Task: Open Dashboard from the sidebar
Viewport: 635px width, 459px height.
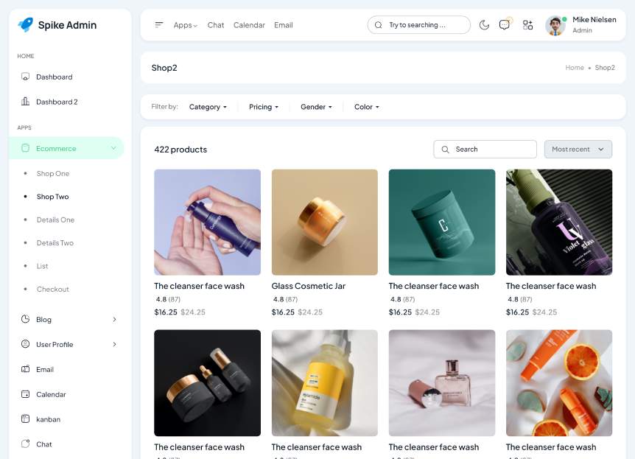Action: pos(54,77)
